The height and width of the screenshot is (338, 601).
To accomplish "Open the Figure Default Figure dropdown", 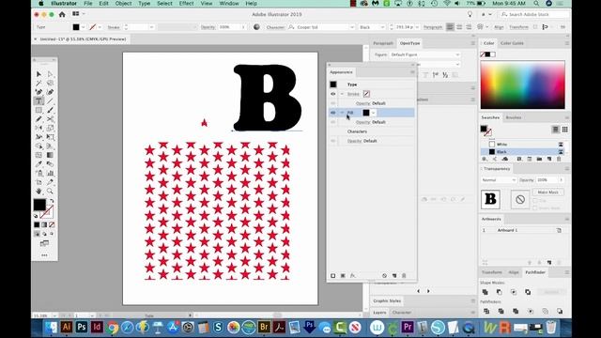I will 424,54.
